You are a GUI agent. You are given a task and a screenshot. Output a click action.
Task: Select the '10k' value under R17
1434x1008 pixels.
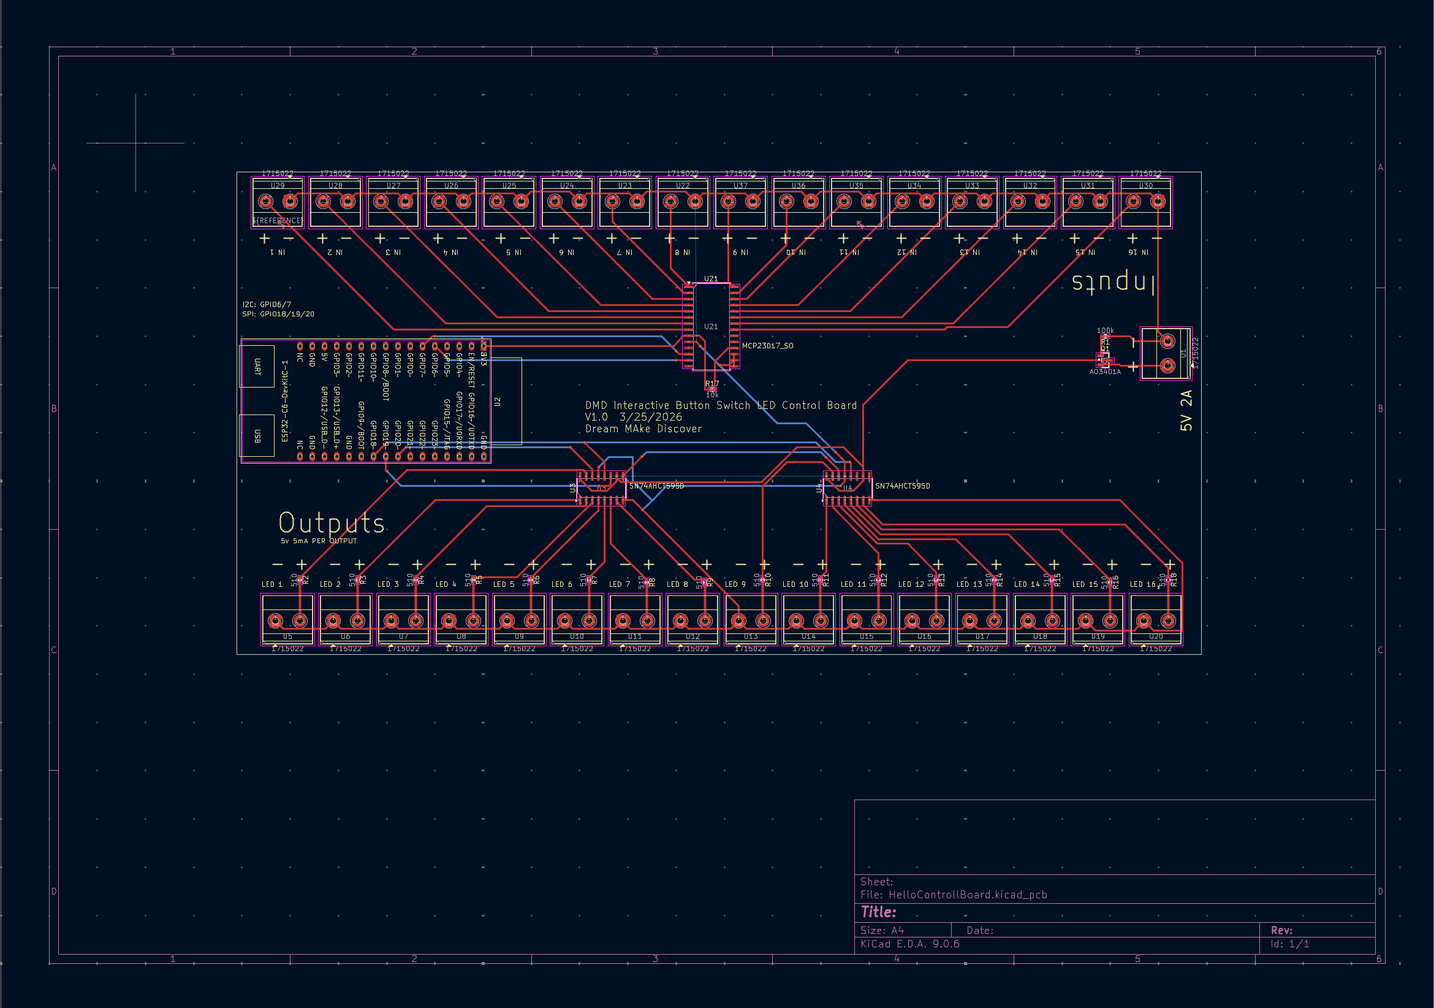[712, 395]
